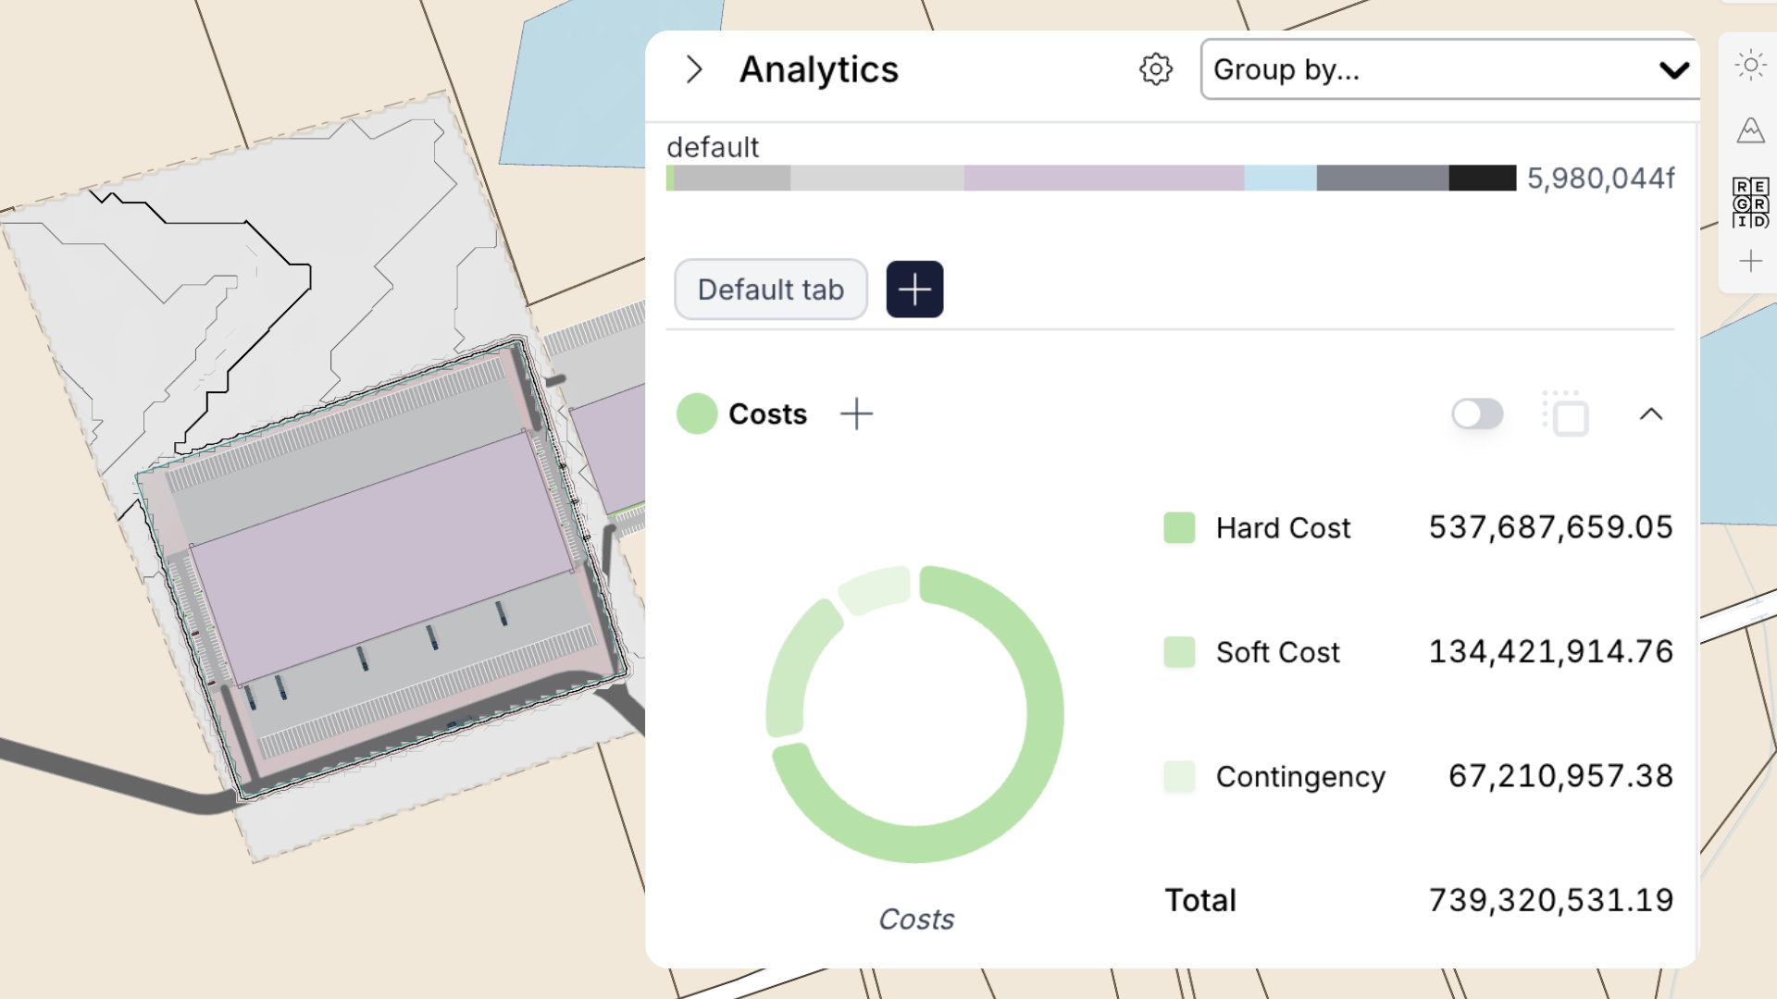Click the lavender segment of default bar
1777x999 pixels.
pos(1103,178)
